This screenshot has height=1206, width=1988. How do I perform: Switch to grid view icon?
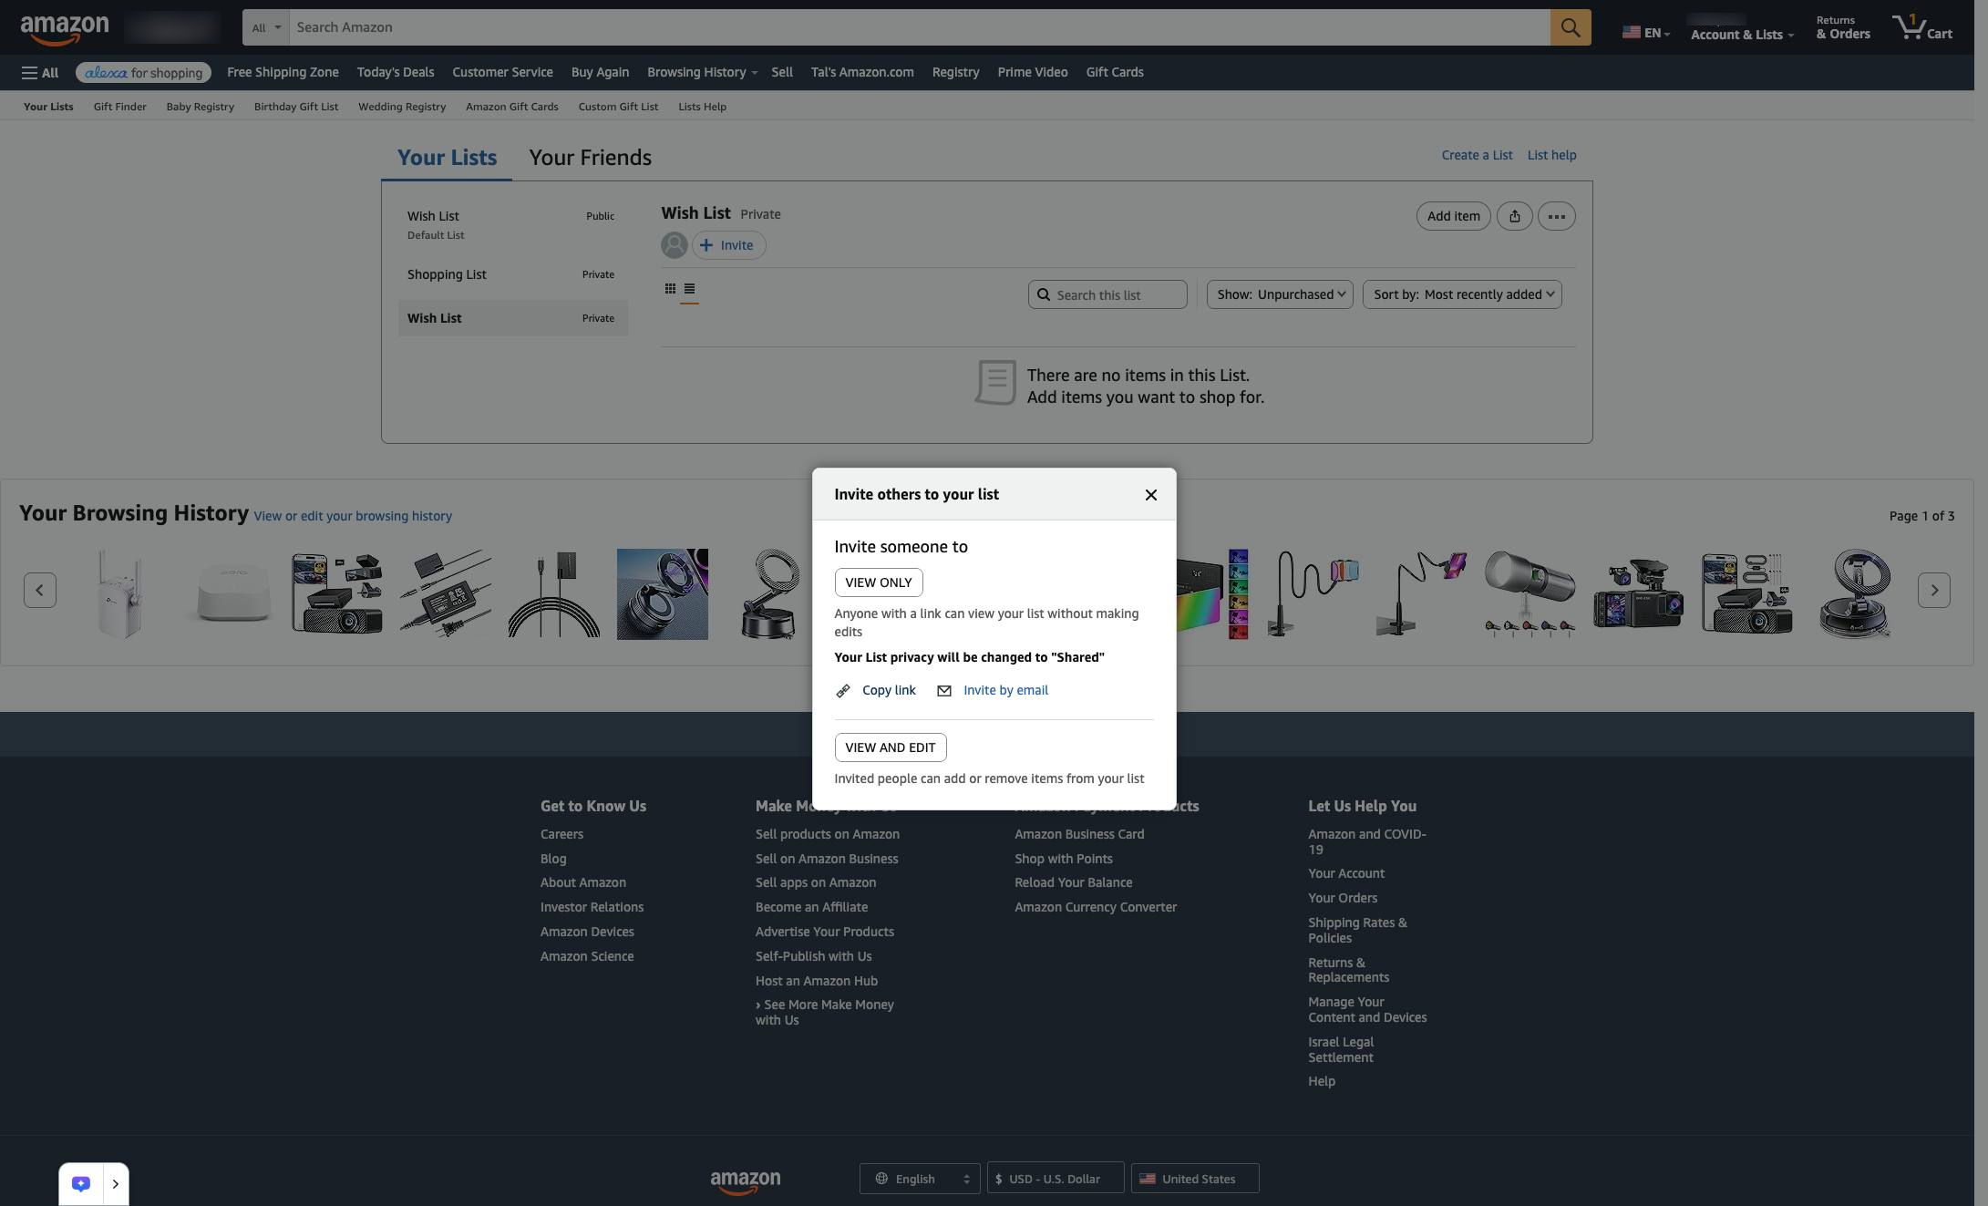coord(670,289)
